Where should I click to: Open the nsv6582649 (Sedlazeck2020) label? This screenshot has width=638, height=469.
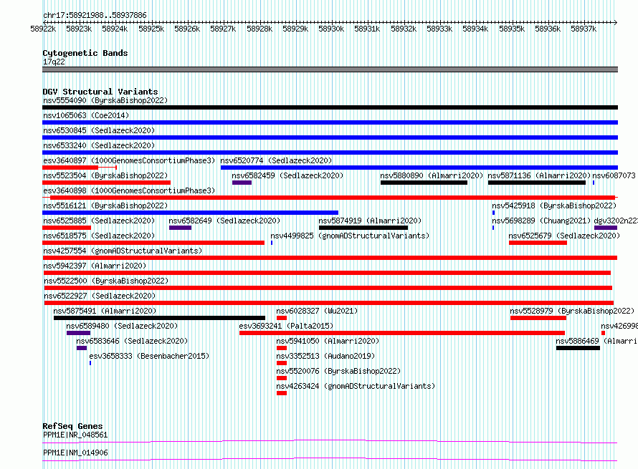point(224,221)
